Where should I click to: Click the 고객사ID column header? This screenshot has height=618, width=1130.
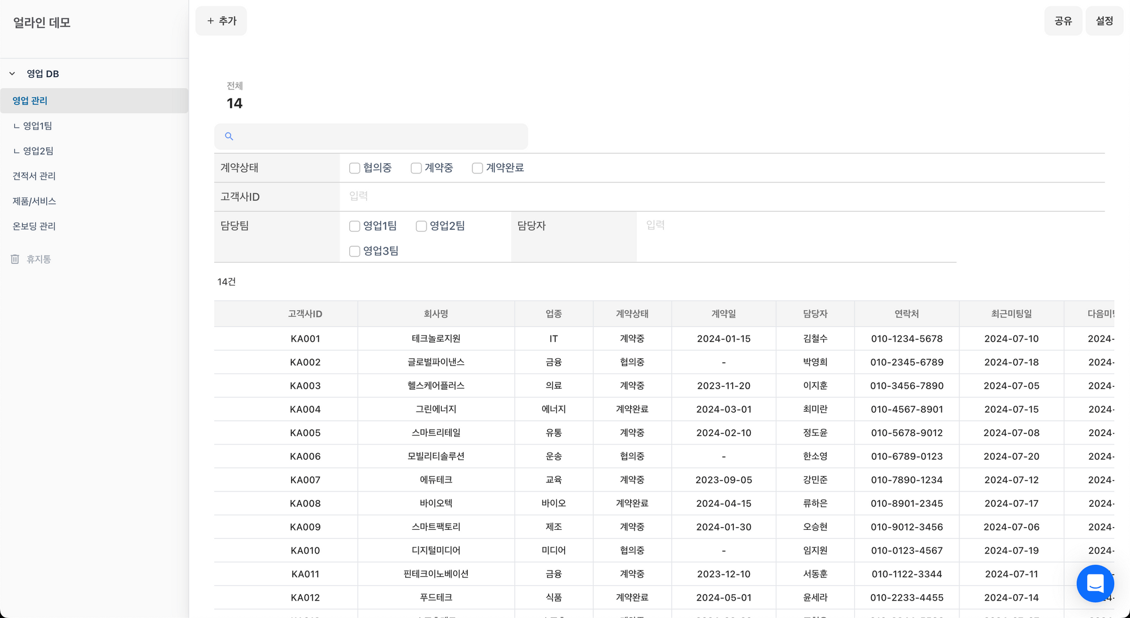(x=305, y=314)
